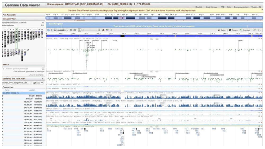Select the Chr6(NC_000006.11) feature row
The image size is (265, 149).
click(x=24, y=93)
